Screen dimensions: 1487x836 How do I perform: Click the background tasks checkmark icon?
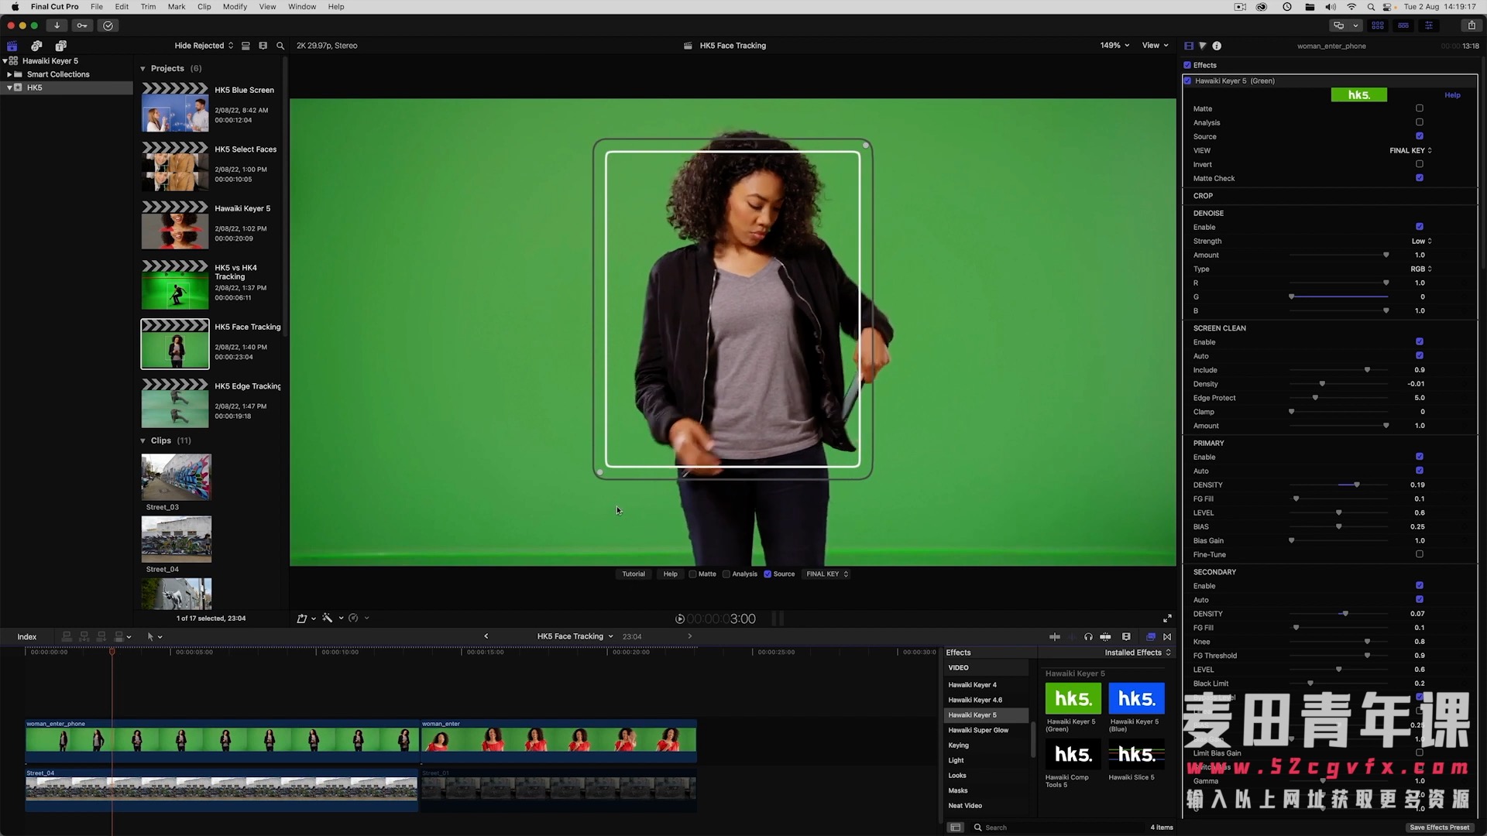(x=108, y=26)
